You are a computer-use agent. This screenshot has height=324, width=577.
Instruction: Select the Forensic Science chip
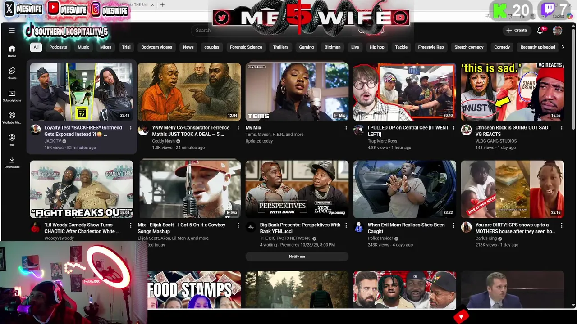[x=246, y=47]
